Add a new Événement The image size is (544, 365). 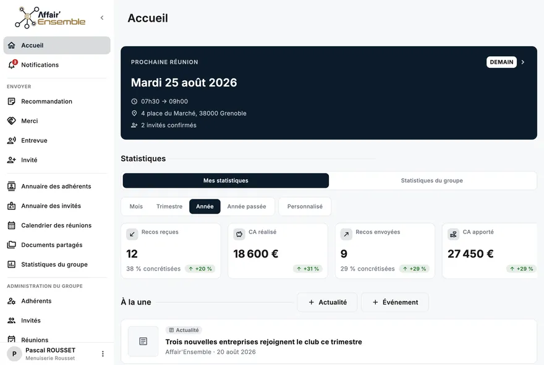coord(395,302)
